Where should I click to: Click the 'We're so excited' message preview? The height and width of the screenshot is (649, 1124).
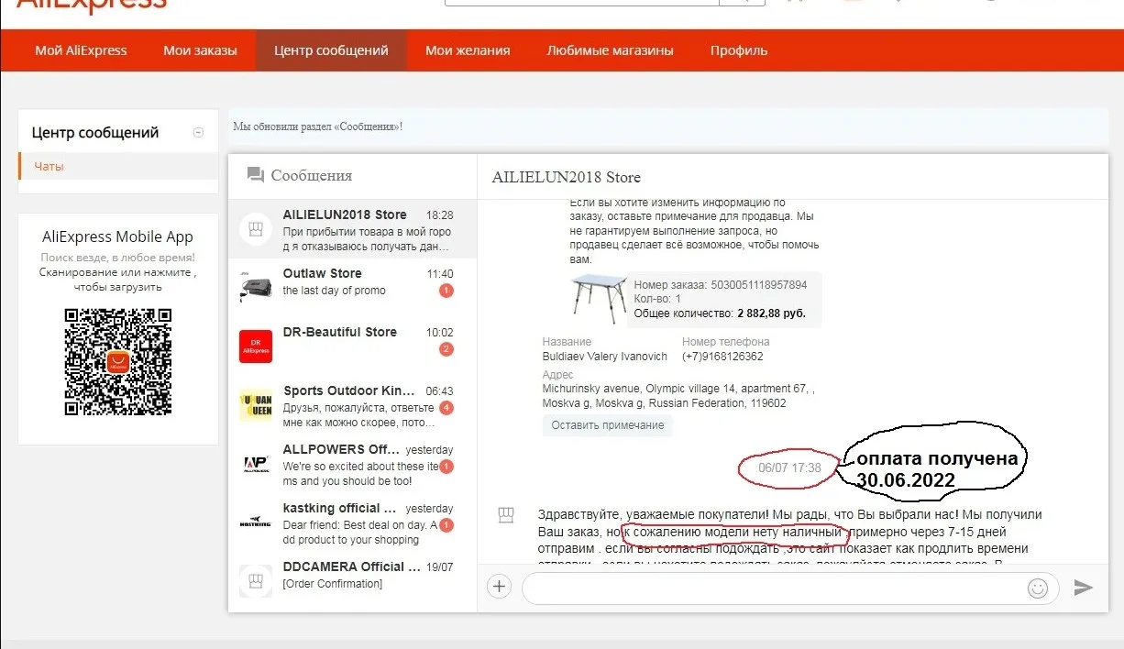coord(360,474)
